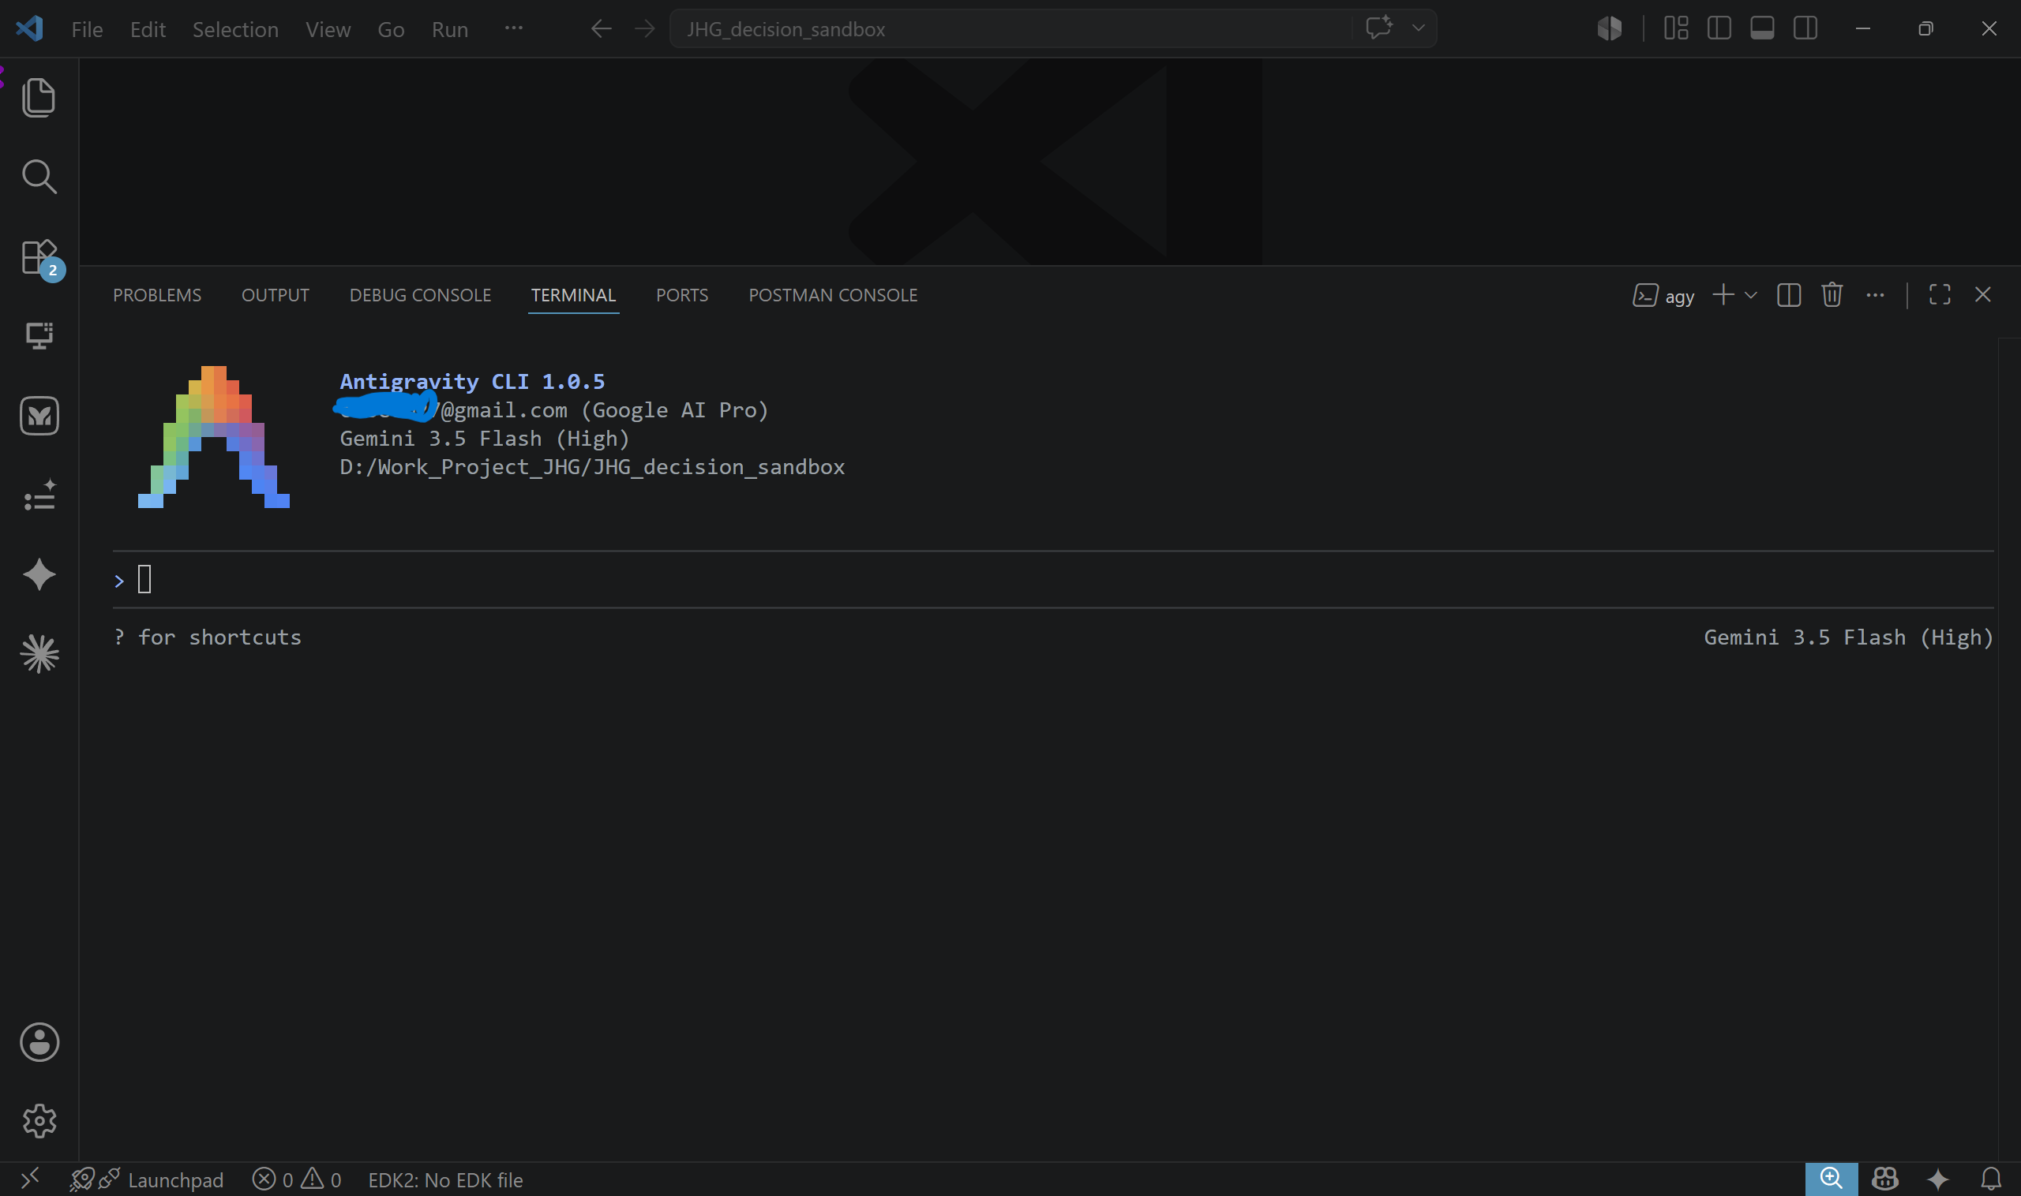This screenshot has height=1196, width=2021.
Task: Expand chat dropdown arrow in title bar
Action: (1419, 28)
